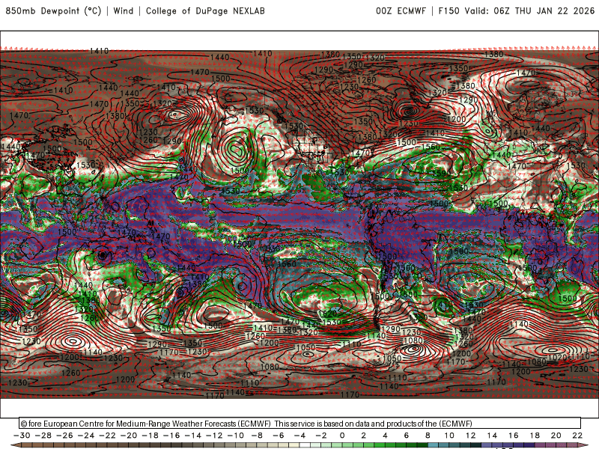Image resolution: width=599 pixels, height=449 pixels.
Task: Click "College of DuPage NEXLAB" header text
Action: click(x=205, y=10)
